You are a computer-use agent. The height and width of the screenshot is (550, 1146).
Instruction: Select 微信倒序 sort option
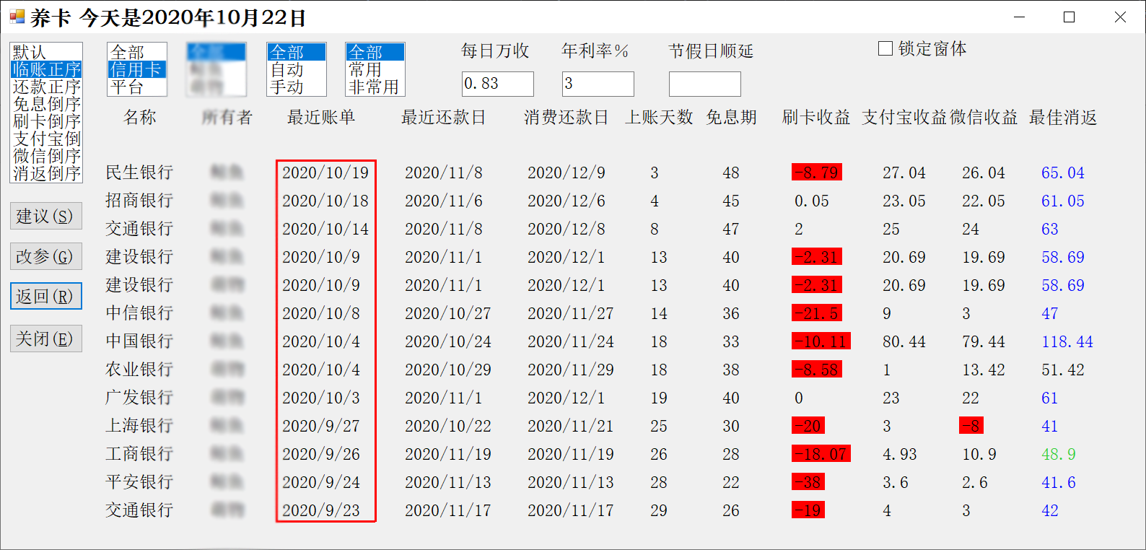[x=46, y=156]
